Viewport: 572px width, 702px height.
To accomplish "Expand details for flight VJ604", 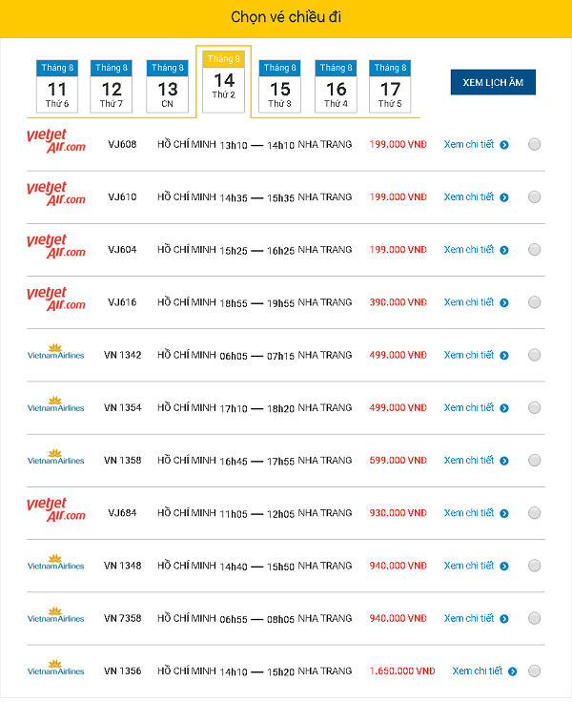I will click(469, 250).
